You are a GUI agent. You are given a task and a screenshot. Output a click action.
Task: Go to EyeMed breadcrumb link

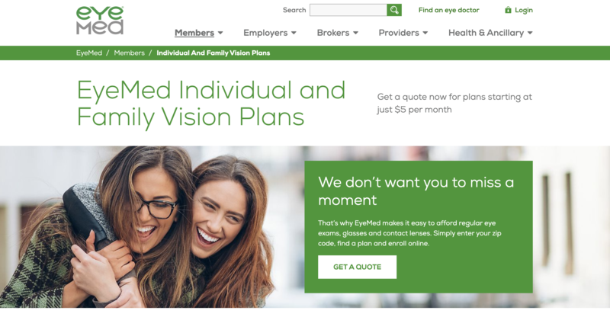[89, 53]
